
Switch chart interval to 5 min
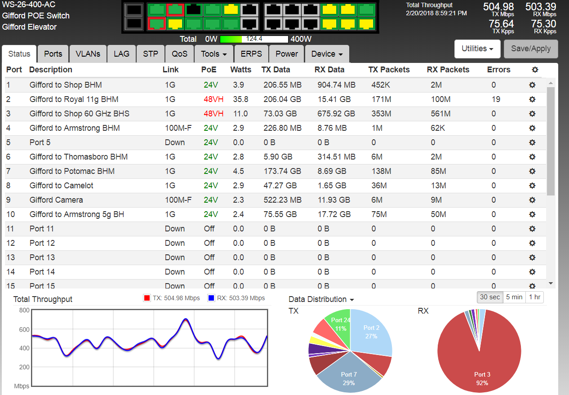click(x=514, y=297)
